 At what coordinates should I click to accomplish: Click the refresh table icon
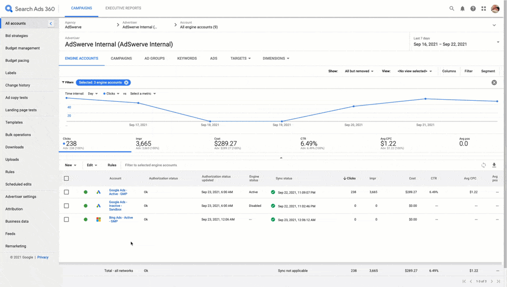483,165
